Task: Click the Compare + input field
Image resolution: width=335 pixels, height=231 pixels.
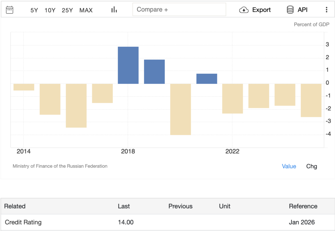Action: (x=179, y=9)
